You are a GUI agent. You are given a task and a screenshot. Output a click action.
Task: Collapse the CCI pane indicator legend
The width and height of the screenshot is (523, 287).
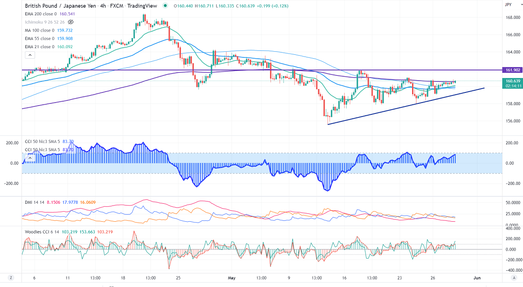tap(30, 158)
